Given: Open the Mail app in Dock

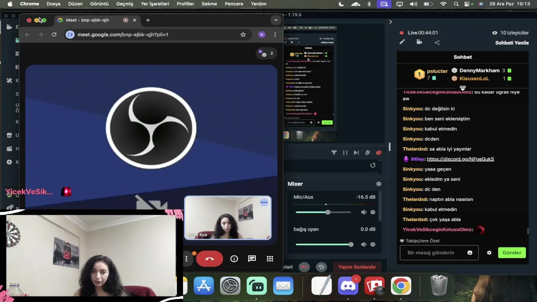Looking at the screenshot, I should [283, 286].
